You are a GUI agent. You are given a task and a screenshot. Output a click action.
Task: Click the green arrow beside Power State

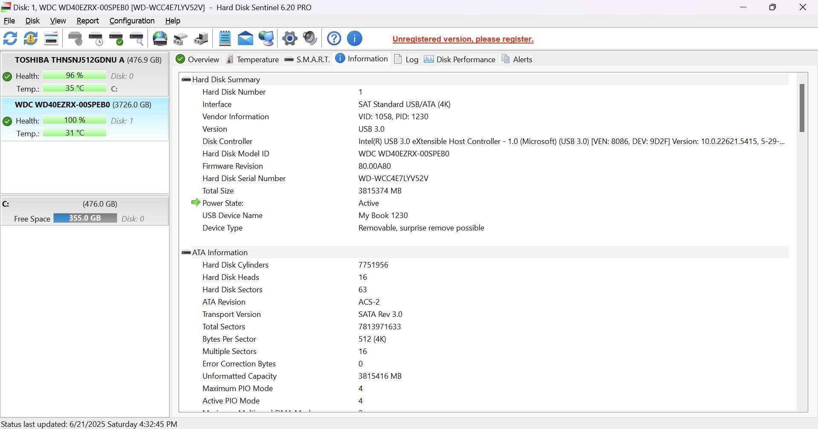[x=196, y=202]
